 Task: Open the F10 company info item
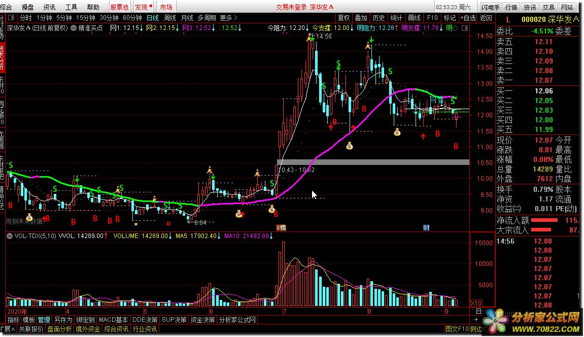pos(432,17)
